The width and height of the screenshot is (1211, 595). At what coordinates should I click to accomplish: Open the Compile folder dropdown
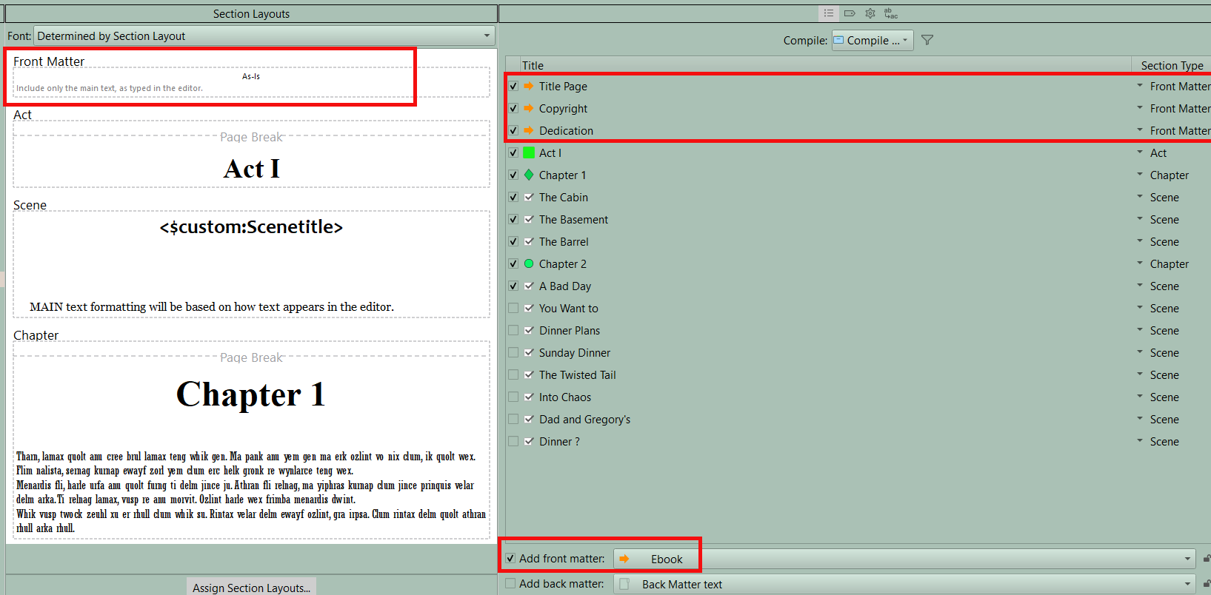[872, 40]
